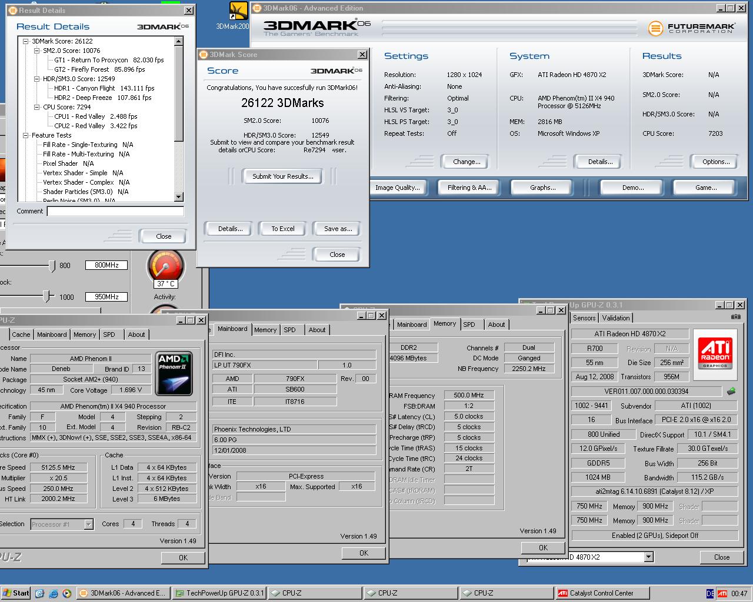The height and width of the screenshot is (602, 753).
Task: Collapse the HDR/SM3.0 Score: 12549 node
Action: 37,79
